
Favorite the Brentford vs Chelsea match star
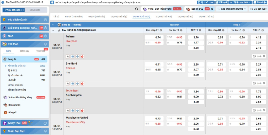[x=68, y=84]
